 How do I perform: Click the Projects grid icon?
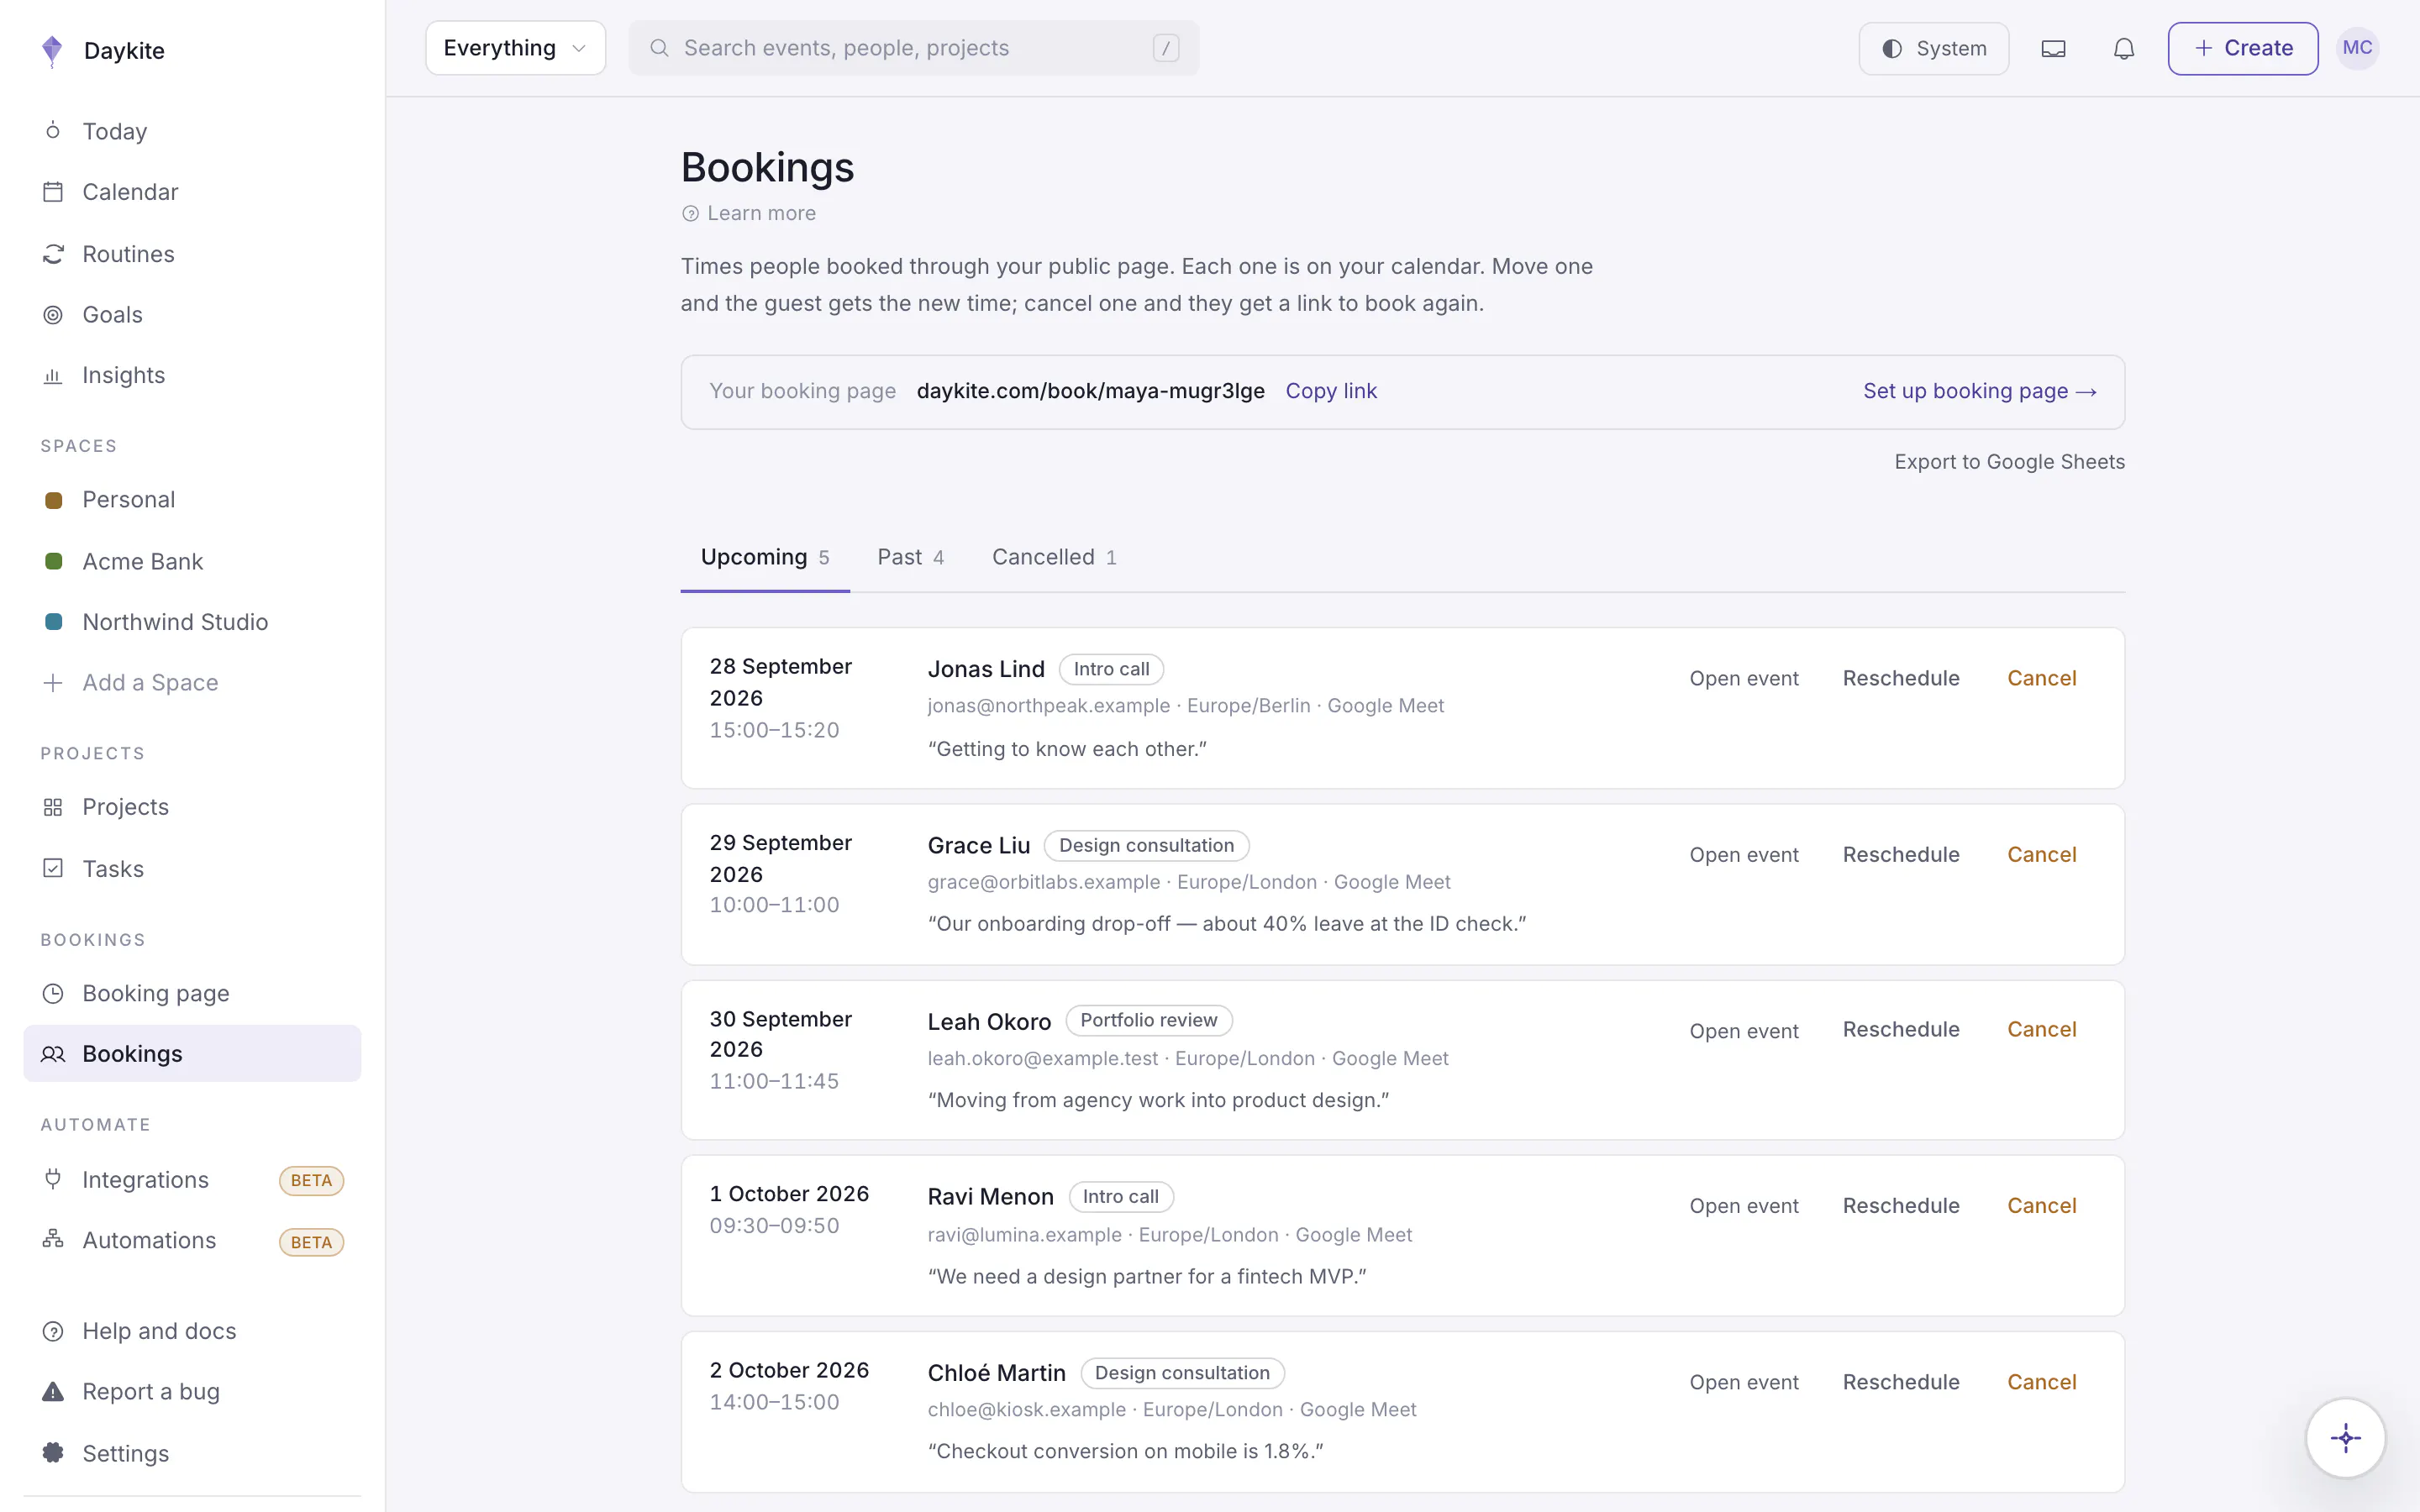click(53, 807)
